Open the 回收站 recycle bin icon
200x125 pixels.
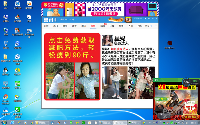tap(6, 45)
